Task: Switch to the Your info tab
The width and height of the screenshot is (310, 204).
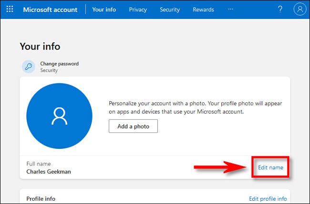Action: 104,10
